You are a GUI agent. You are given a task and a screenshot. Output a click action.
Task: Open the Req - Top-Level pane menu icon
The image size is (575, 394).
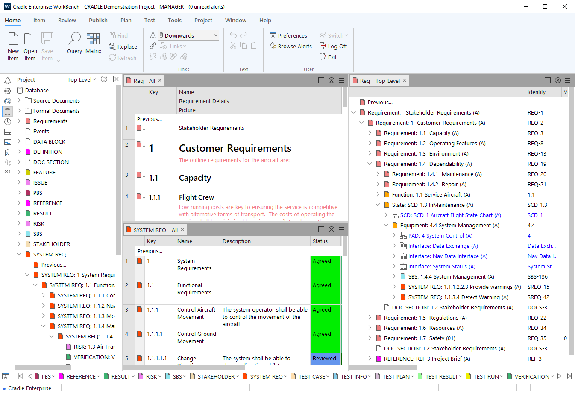click(568, 80)
